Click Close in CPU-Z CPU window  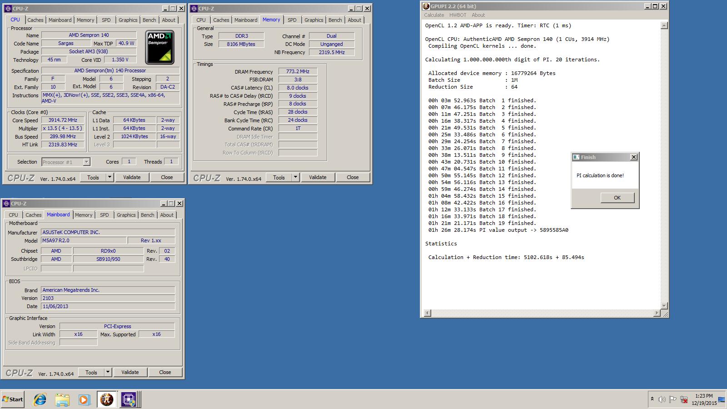167,177
